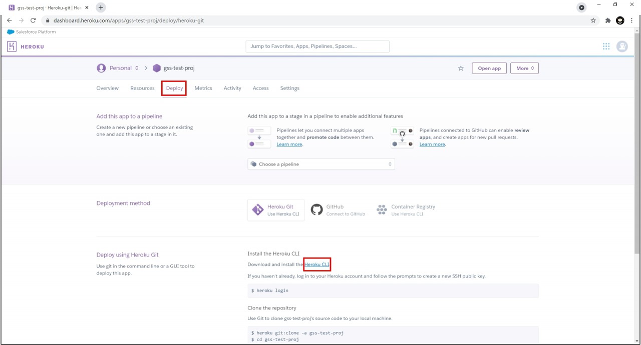Click the gss-test-proj app name breadcrumb
The image size is (641, 345).
(179, 68)
